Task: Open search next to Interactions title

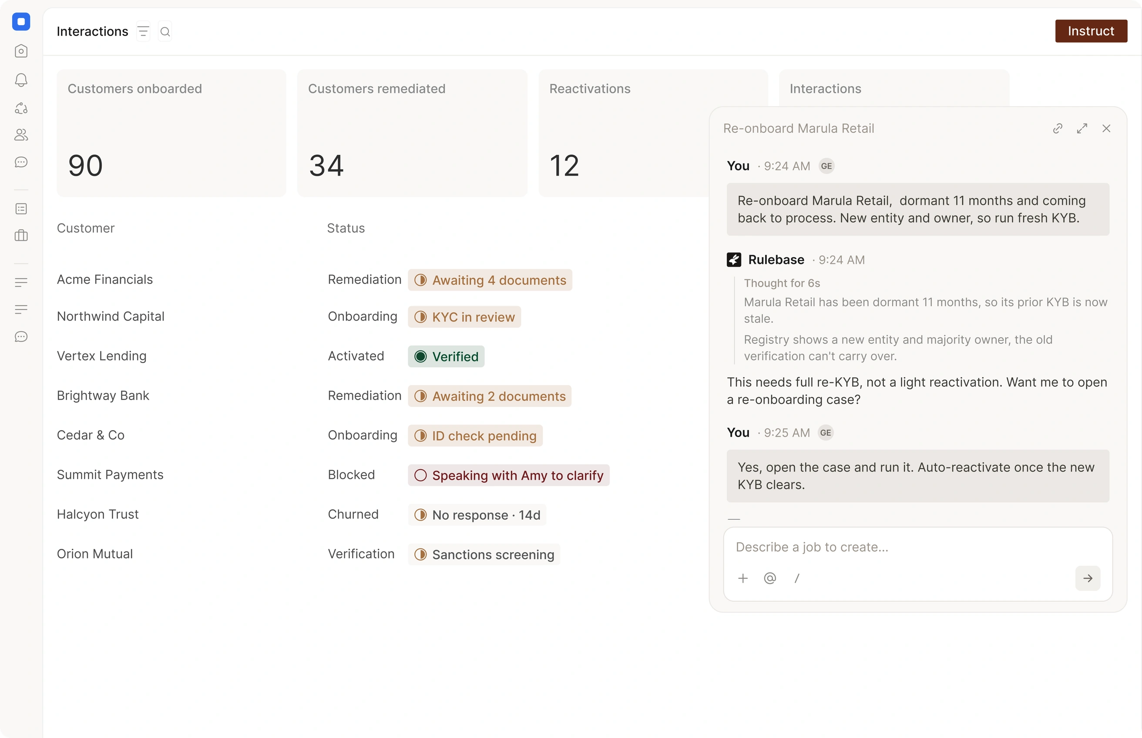Action: click(165, 32)
